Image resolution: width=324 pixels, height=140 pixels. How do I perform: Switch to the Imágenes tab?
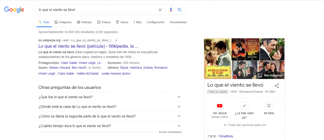(x=63, y=22)
